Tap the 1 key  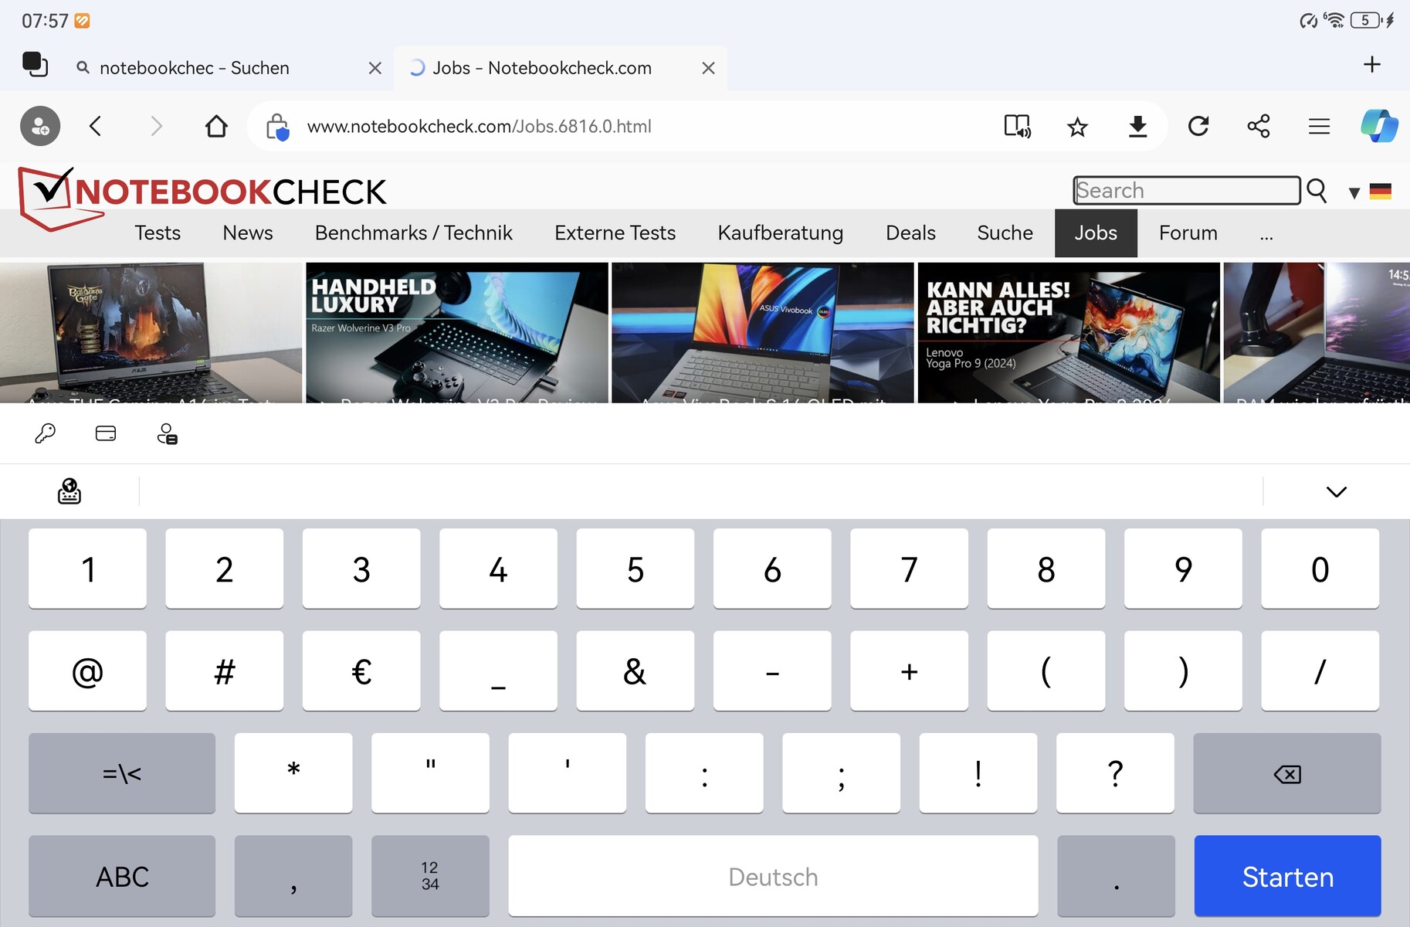point(87,569)
